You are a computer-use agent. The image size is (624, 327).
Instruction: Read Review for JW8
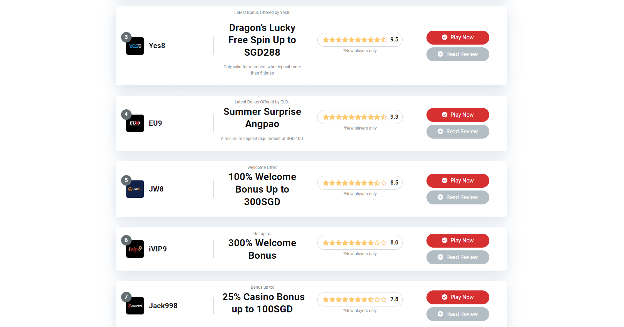tap(458, 197)
